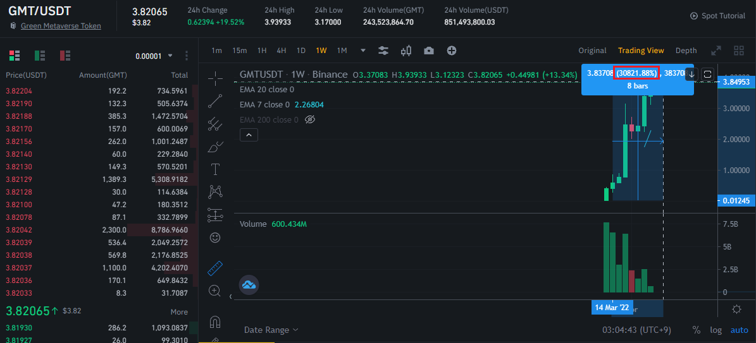756x343 pixels.
Task: Click the 3.84953 price label on axis
Action: click(x=736, y=82)
